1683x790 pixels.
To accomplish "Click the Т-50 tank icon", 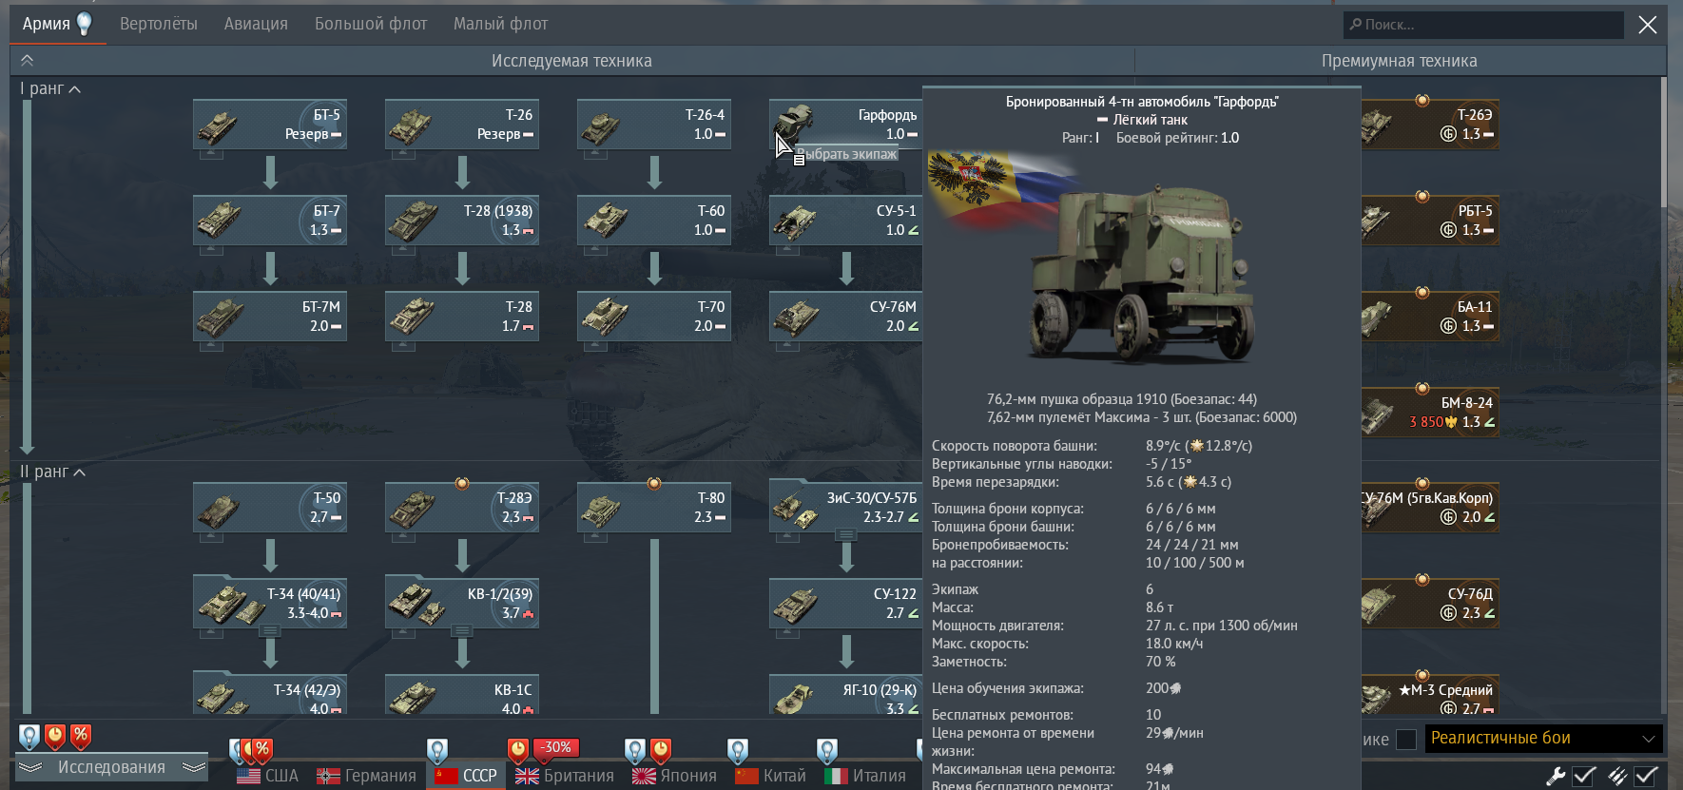I will pyautogui.click(x=219, y=510).
